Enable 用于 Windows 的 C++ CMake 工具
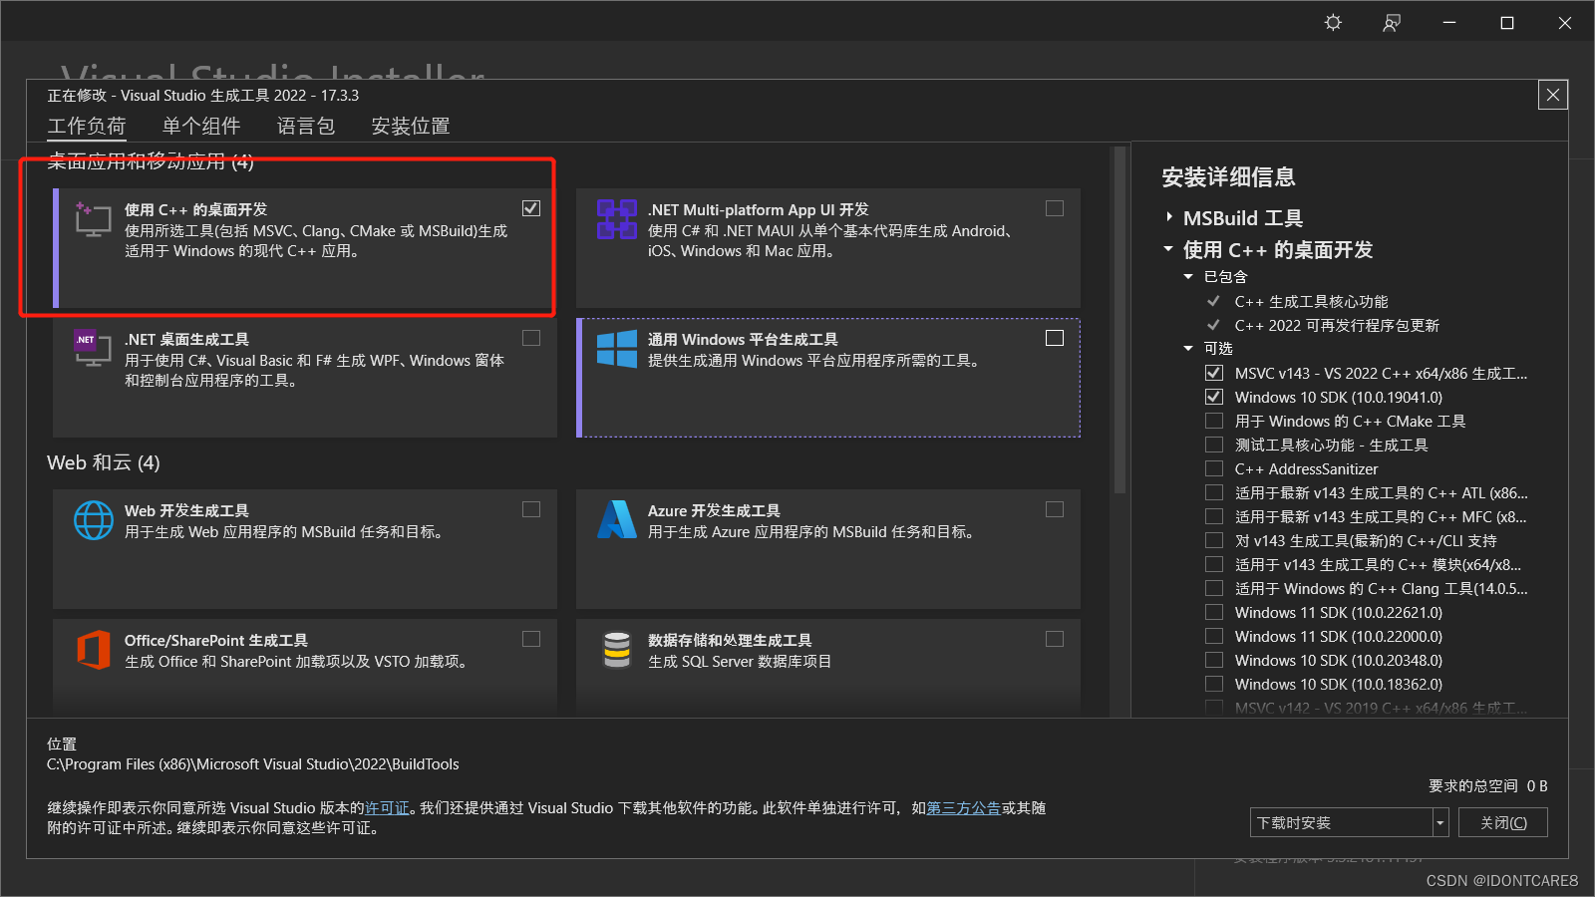The height and width of the screenshot is (897, 1595). click(1213, 421)
